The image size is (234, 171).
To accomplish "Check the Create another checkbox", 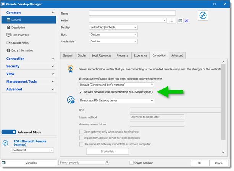I will tap(132, 163).
